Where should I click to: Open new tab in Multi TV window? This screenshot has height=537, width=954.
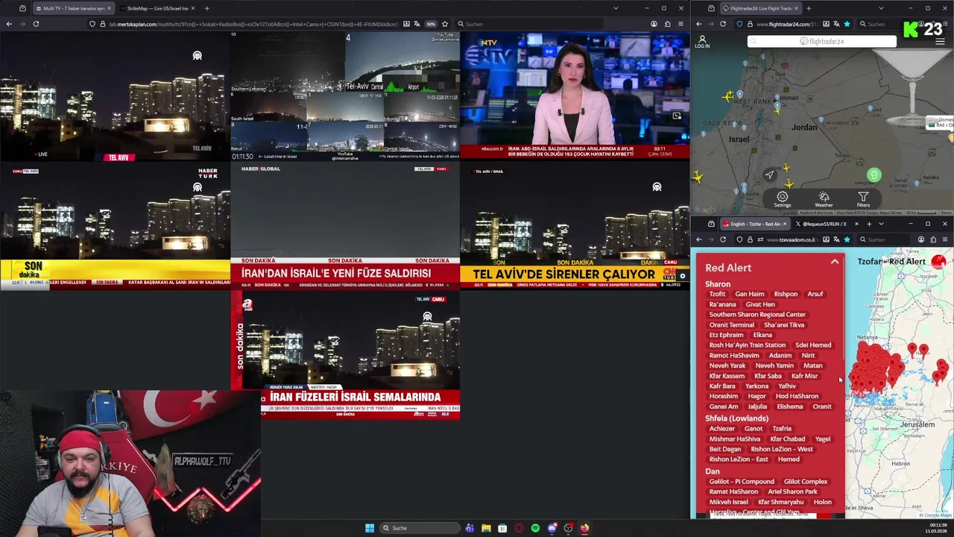(x=206, y=8)
